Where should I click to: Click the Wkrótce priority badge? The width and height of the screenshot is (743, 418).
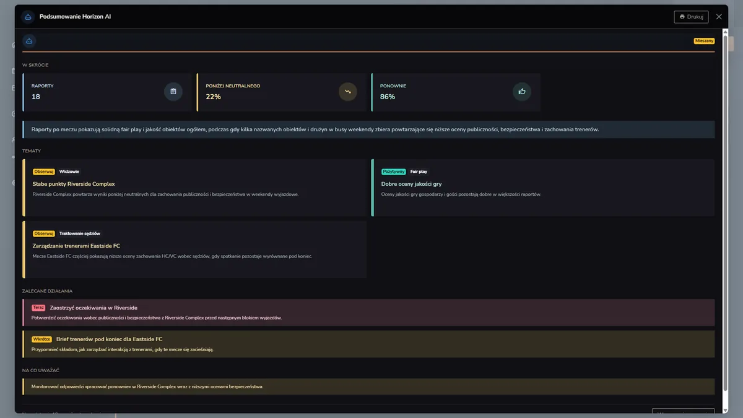click(x=42, y=339)
